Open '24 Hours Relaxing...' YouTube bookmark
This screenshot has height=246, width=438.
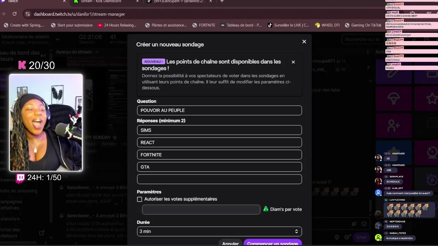pyautogui.click(x=117, y=25)
